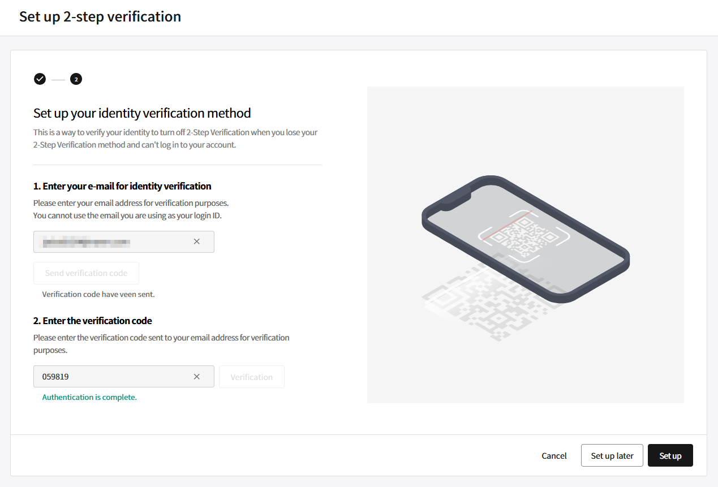
Task: Click the 'Set up your identity verification method' heading
Action: [x=142, y=113]
